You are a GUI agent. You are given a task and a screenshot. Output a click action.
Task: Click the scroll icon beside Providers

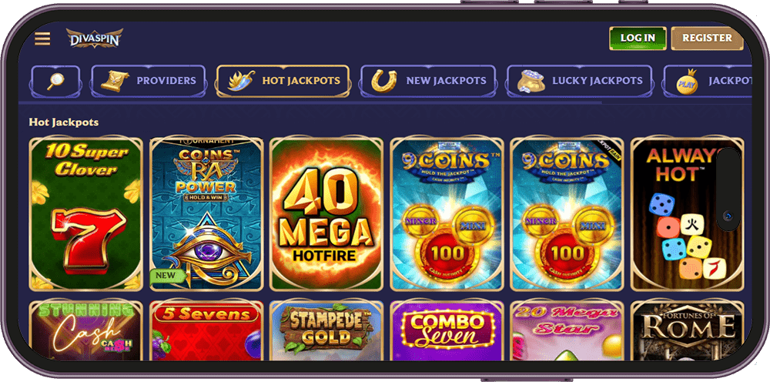tap(115, 81)
